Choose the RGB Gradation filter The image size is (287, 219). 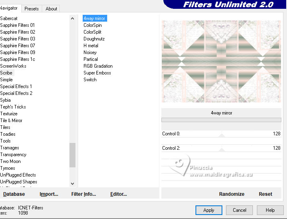pos(98,66)
